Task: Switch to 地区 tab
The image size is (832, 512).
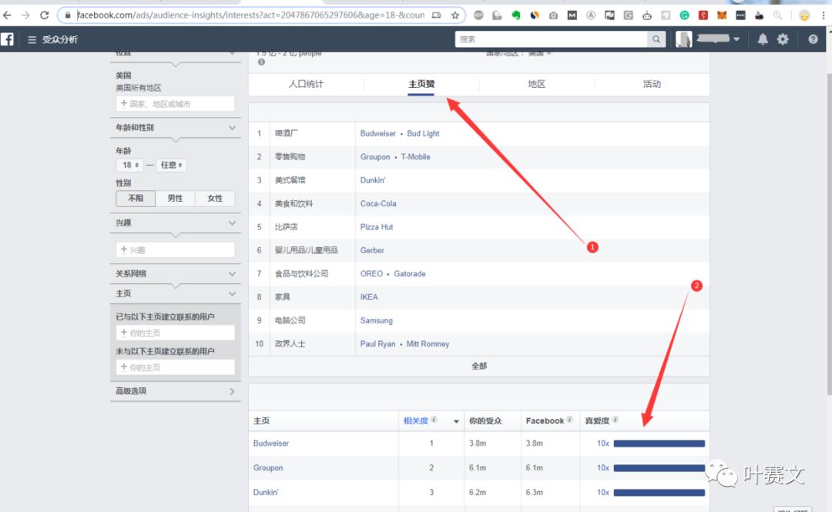Action: pos(536,84)
